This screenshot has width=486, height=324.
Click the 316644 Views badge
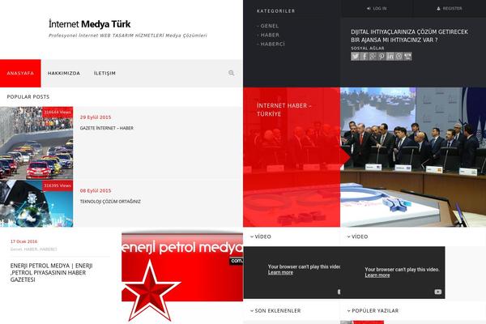coord(58,113)
